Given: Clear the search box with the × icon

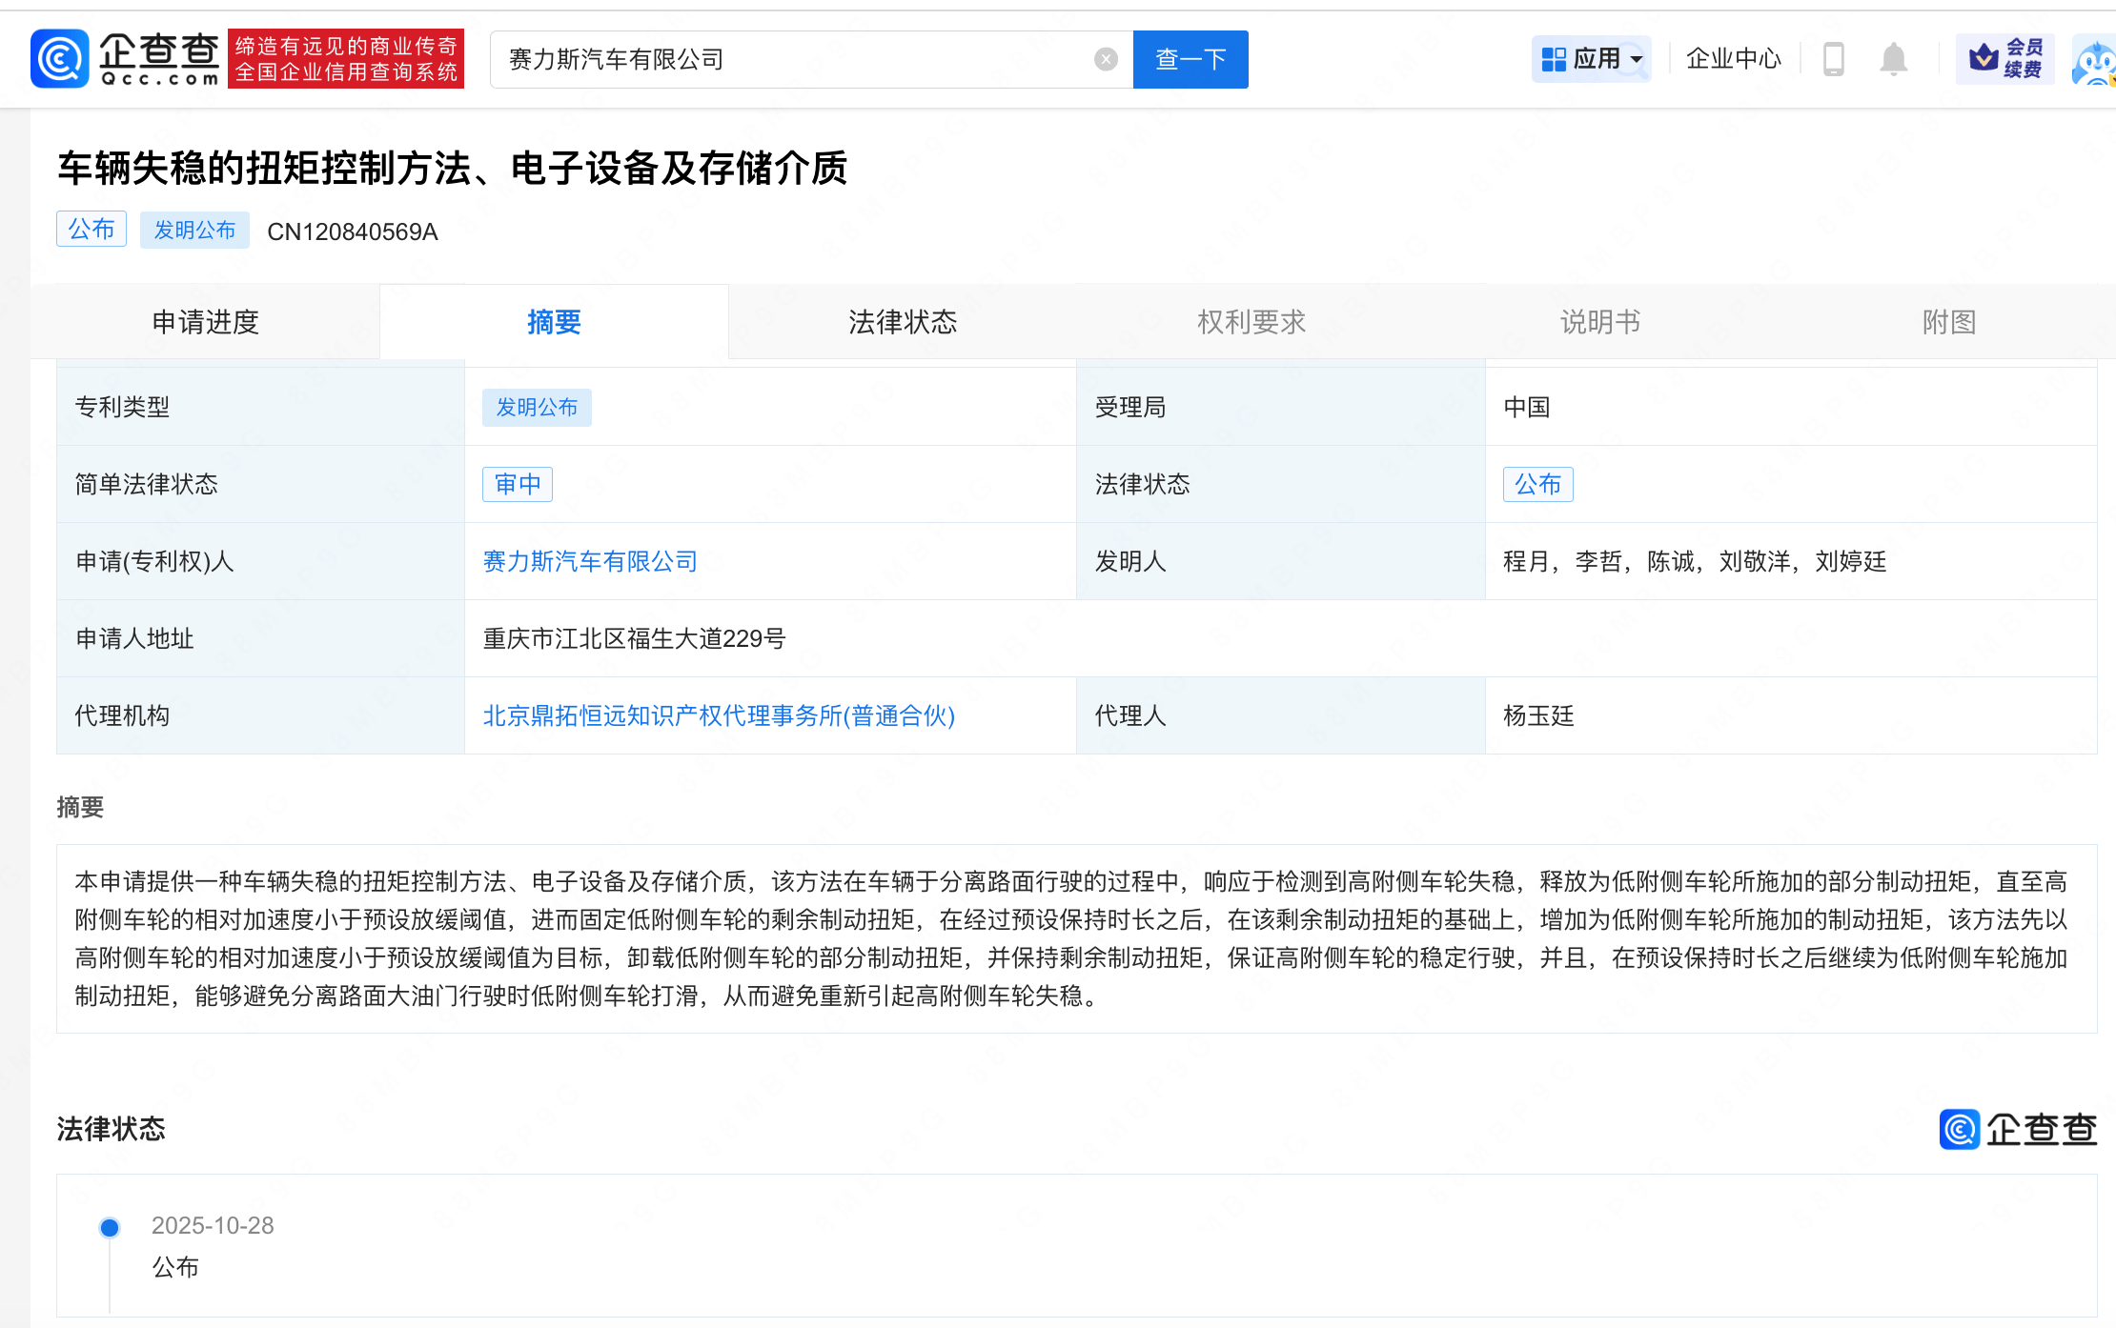Looking at the screenshot, I should click(1106, 59).
